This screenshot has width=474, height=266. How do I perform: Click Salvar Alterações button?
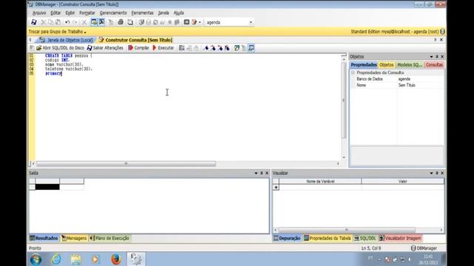[x=105, y=48]
